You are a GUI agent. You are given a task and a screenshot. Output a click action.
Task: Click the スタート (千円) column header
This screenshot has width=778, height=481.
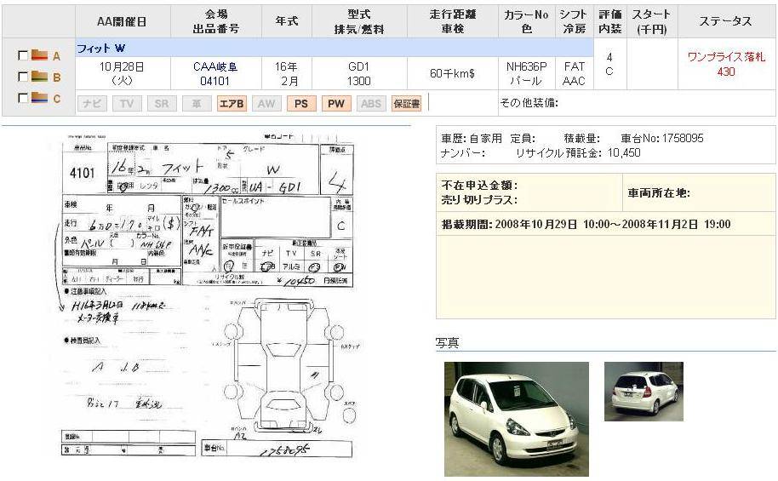(x=652, y=21)
